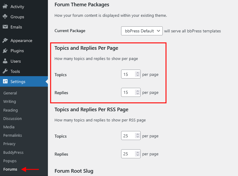Increase Replies per page with up arrow
Image resolution: width=238 pixels, height=176 pixels.
tap(137, 91)
